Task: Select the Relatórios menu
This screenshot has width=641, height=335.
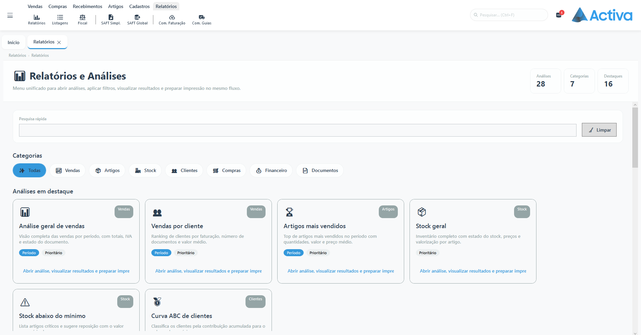Action: click(x=166, y=6)
